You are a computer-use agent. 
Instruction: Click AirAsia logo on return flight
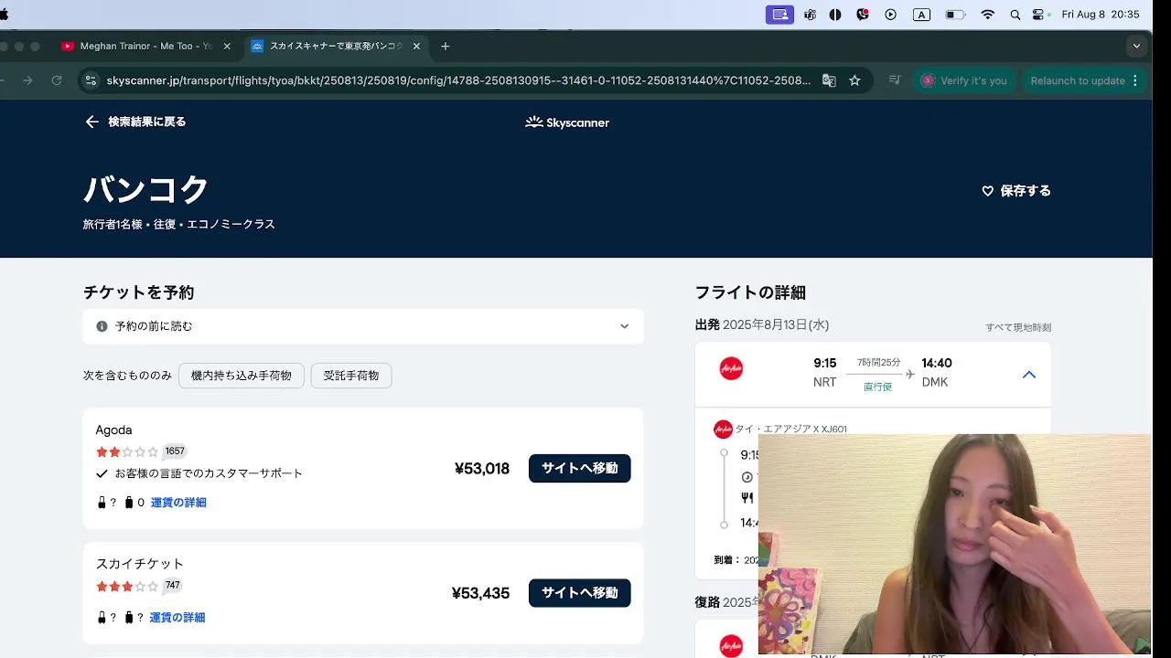click(731, 645)
